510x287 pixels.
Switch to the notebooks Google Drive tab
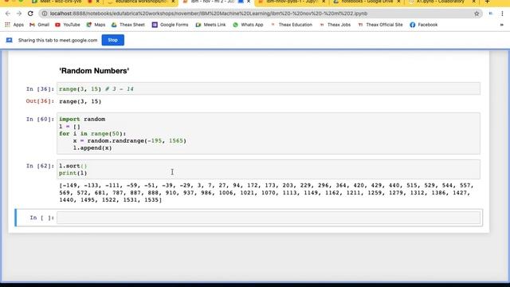click(367, 2)
